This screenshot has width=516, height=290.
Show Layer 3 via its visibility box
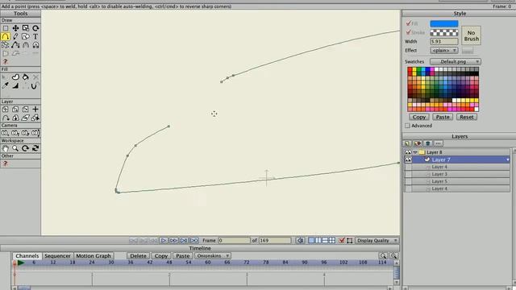[408, 174]
